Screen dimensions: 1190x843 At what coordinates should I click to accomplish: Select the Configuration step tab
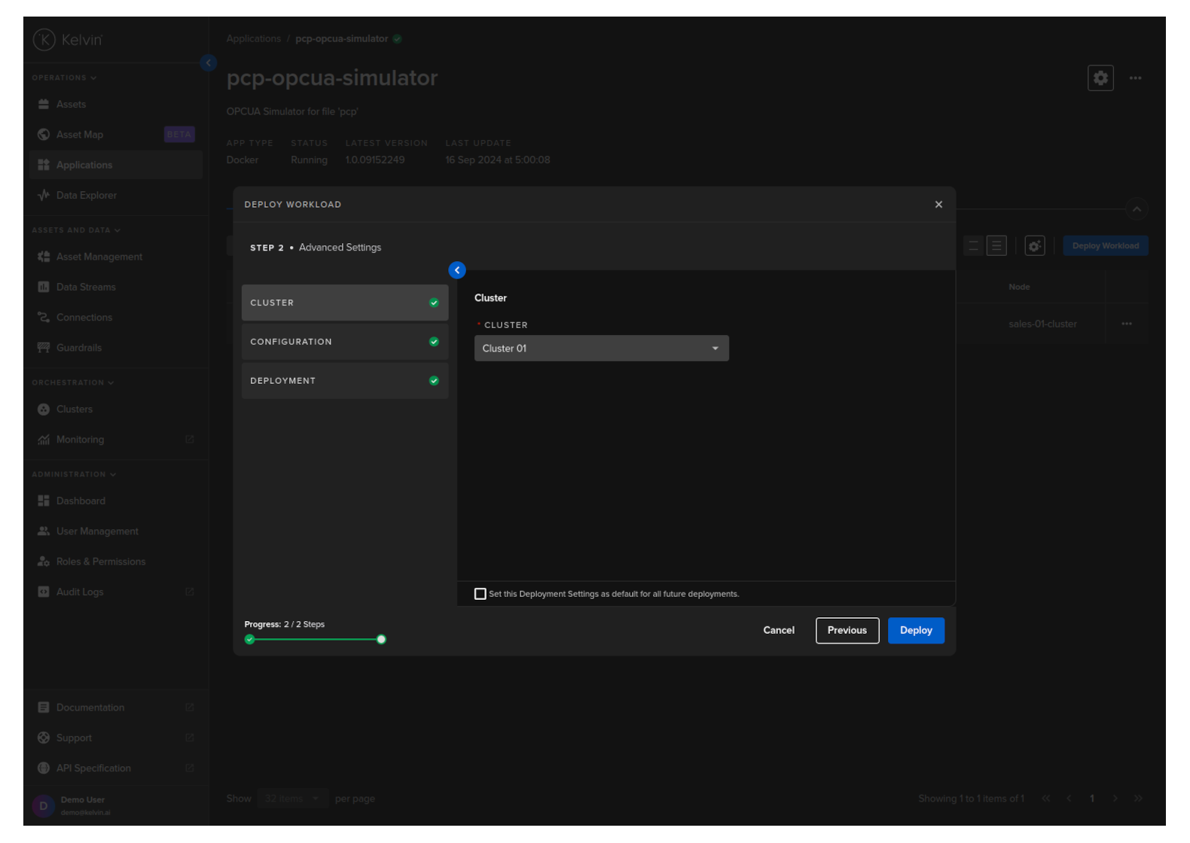(x=344, y=342)
